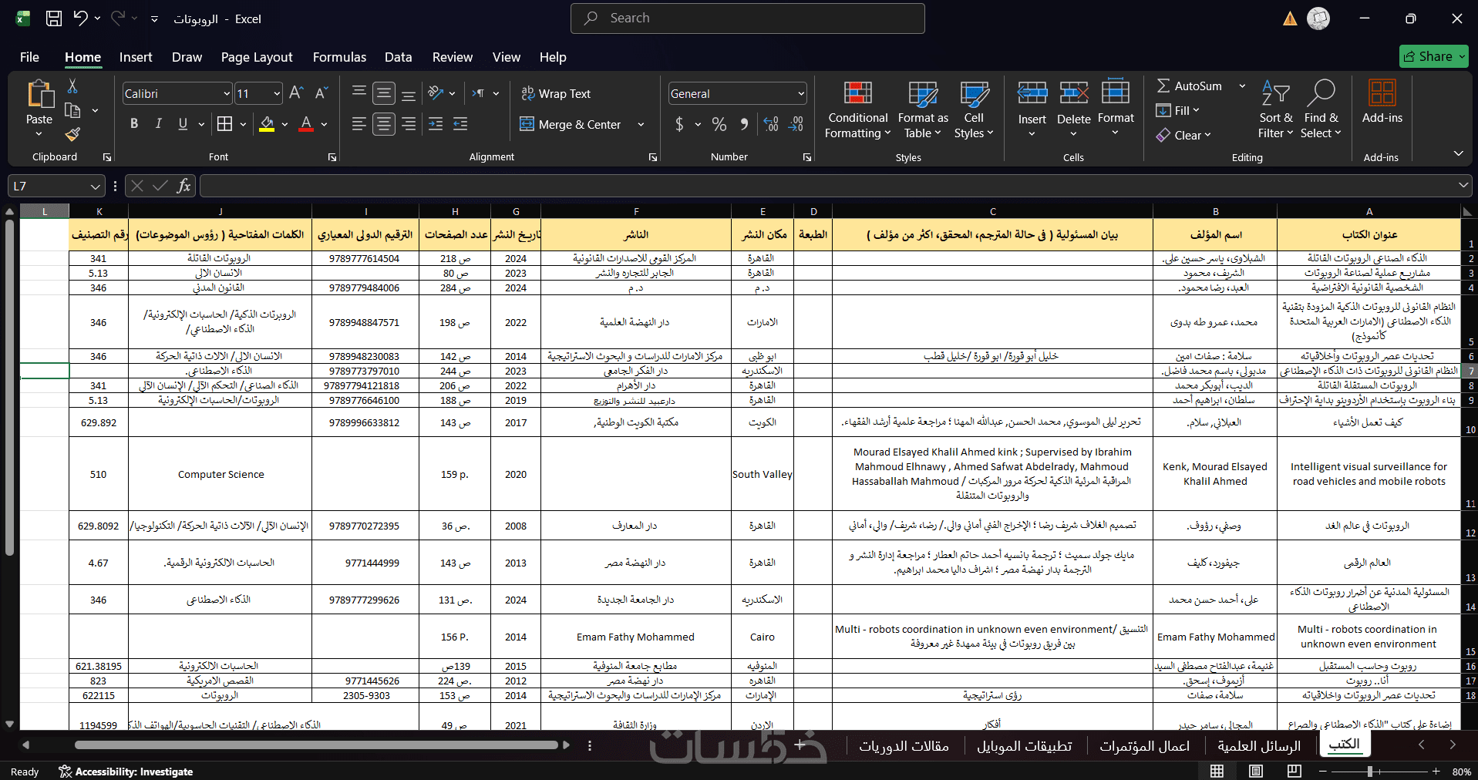Toggle Italic formatting
The width and height of the screenshot is (1478, 780).
159,124
